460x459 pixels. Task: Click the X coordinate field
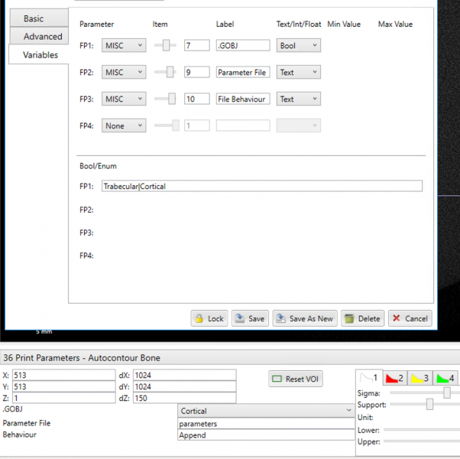64,375
